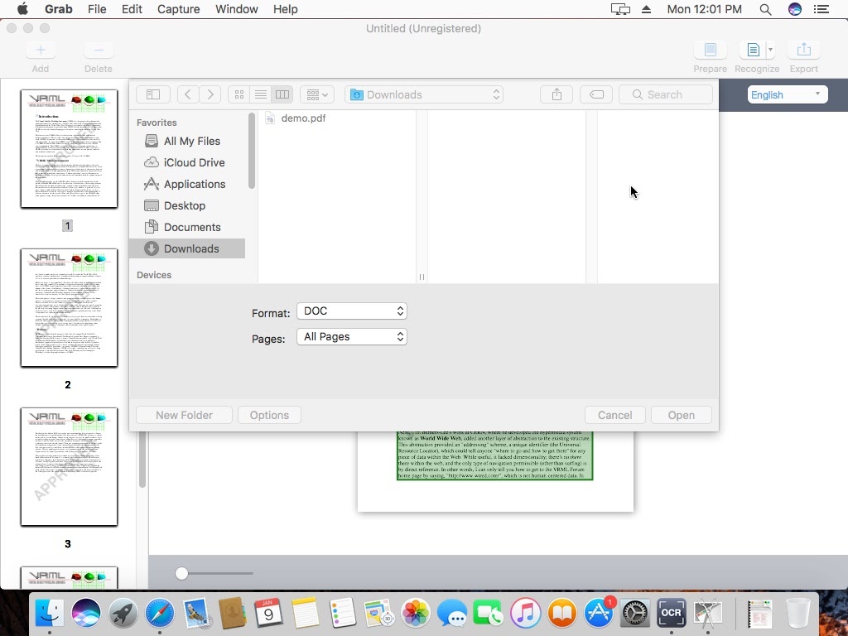The image size is (848, 636).
Task: Select page 1 thumbnail
Action: point(69,149)
